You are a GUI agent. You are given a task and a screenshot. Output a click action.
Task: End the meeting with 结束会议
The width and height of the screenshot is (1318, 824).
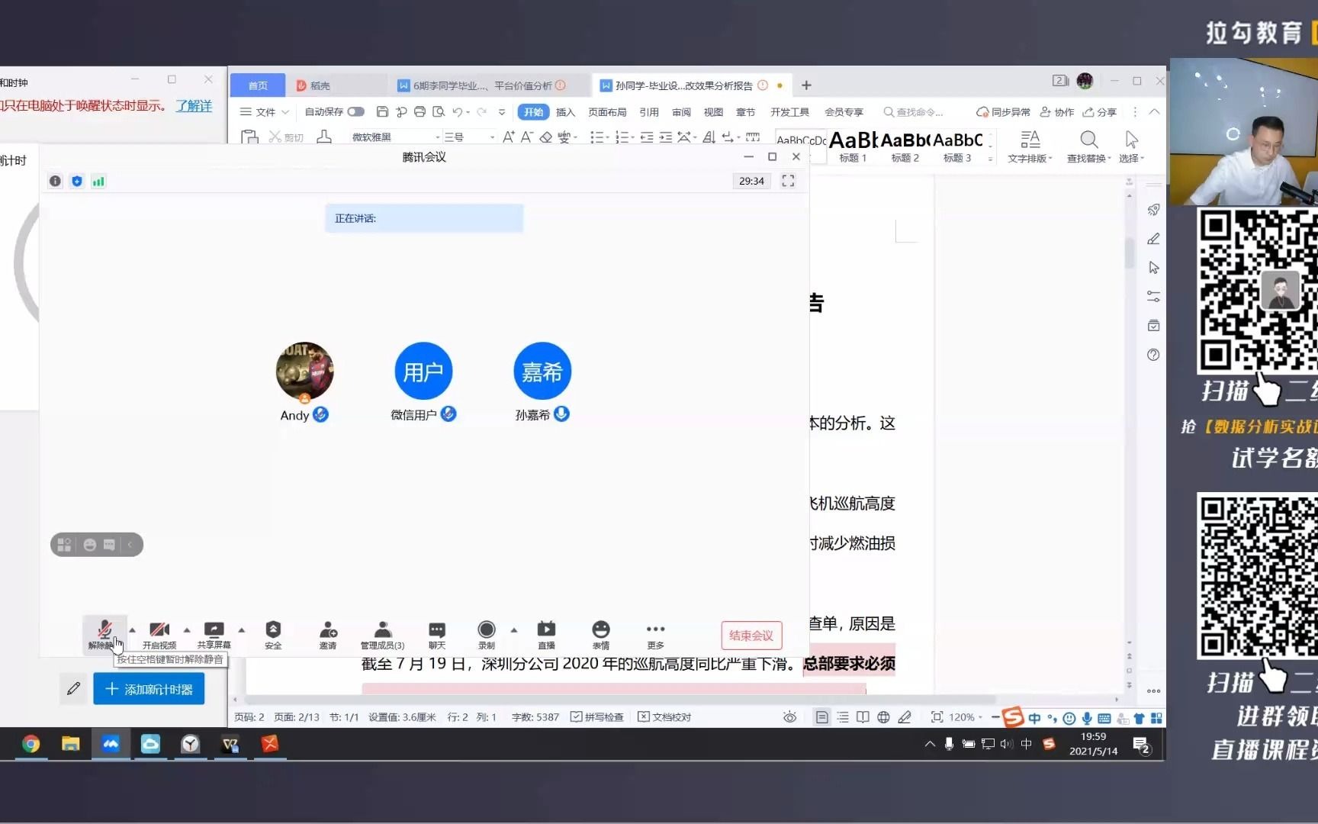751,636
